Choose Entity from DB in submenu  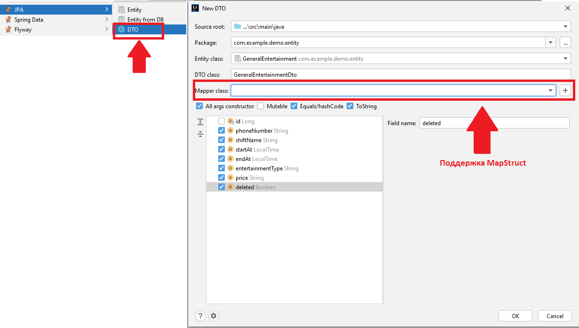(150, 19)
